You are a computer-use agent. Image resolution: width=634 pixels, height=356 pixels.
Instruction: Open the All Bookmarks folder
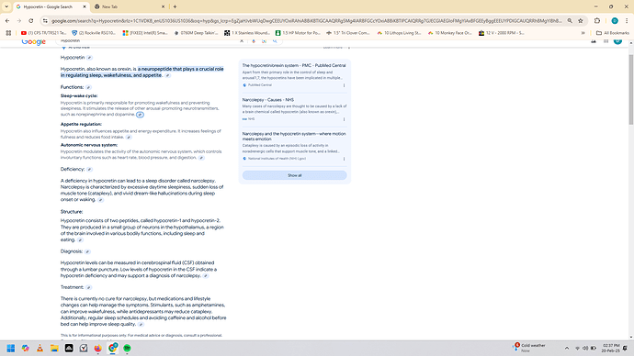[x=613, y=33]
